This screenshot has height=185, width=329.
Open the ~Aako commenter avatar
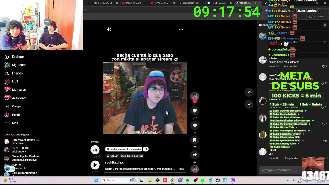pyautogui.click(x=262, y=60)
